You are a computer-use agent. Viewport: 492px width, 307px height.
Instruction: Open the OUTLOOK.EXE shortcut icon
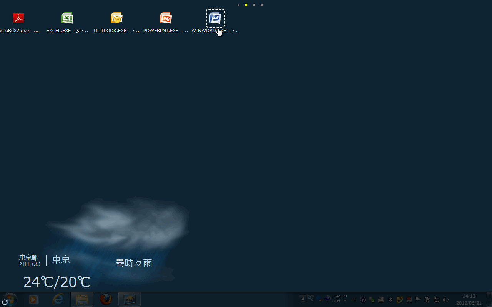pyautogui.click(x=116, y=18)
